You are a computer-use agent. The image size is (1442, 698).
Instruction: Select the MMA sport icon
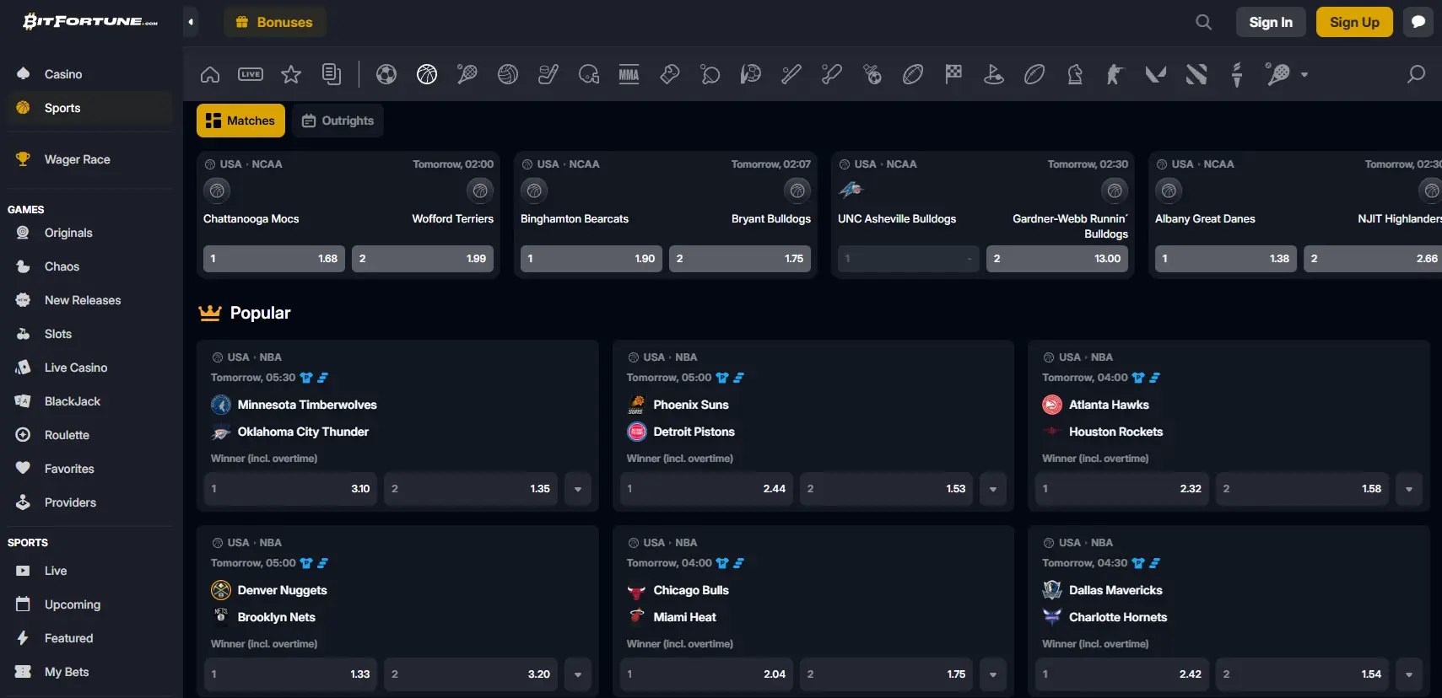click(x=629, y=74)
